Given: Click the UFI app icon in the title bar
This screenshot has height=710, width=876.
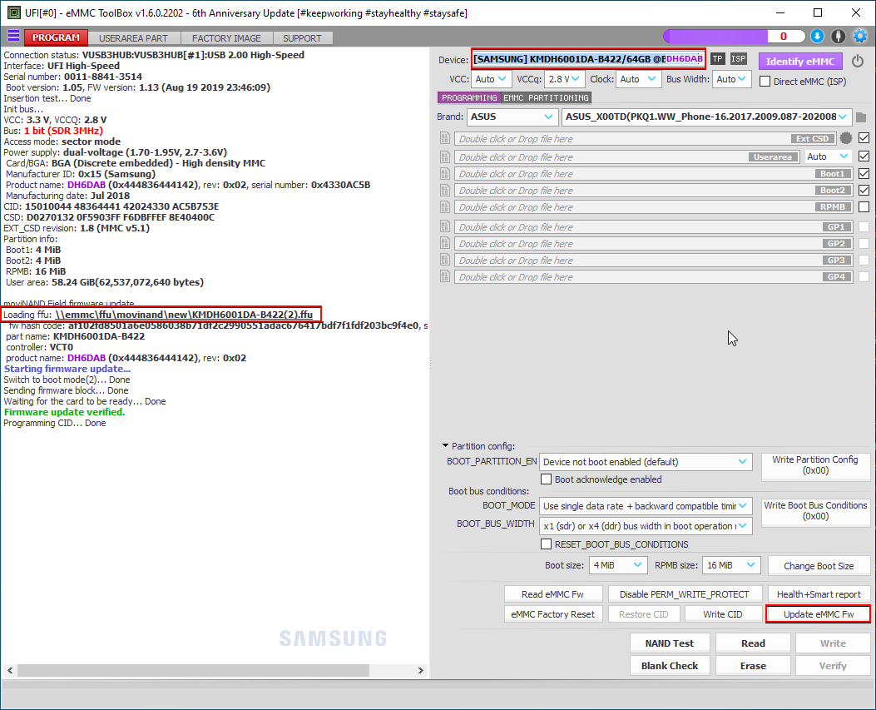Looking at the screenshot, I should coord(14,12).
